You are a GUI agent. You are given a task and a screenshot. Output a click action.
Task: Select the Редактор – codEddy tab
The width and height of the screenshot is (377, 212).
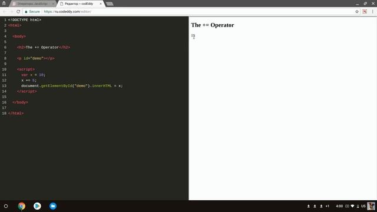point(79,4)
